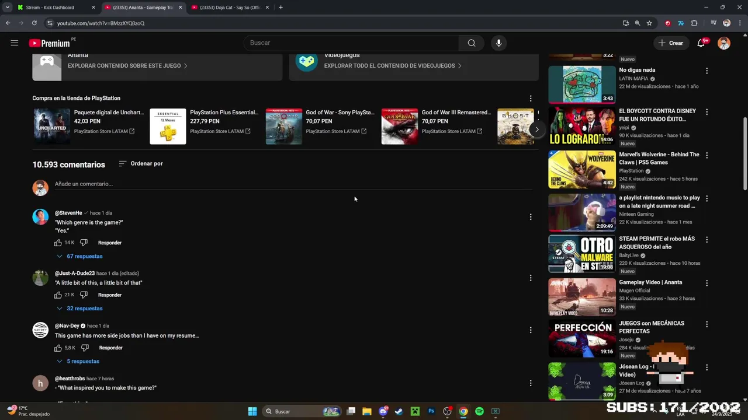Open the Crear dropdown button
The image size is (748, 420).
pos(670,43)
